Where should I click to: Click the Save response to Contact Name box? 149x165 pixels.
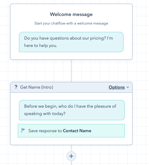tap(71, 131)
